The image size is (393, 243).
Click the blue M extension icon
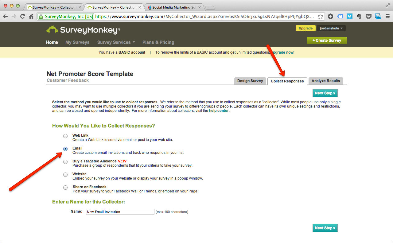(350, 17)
